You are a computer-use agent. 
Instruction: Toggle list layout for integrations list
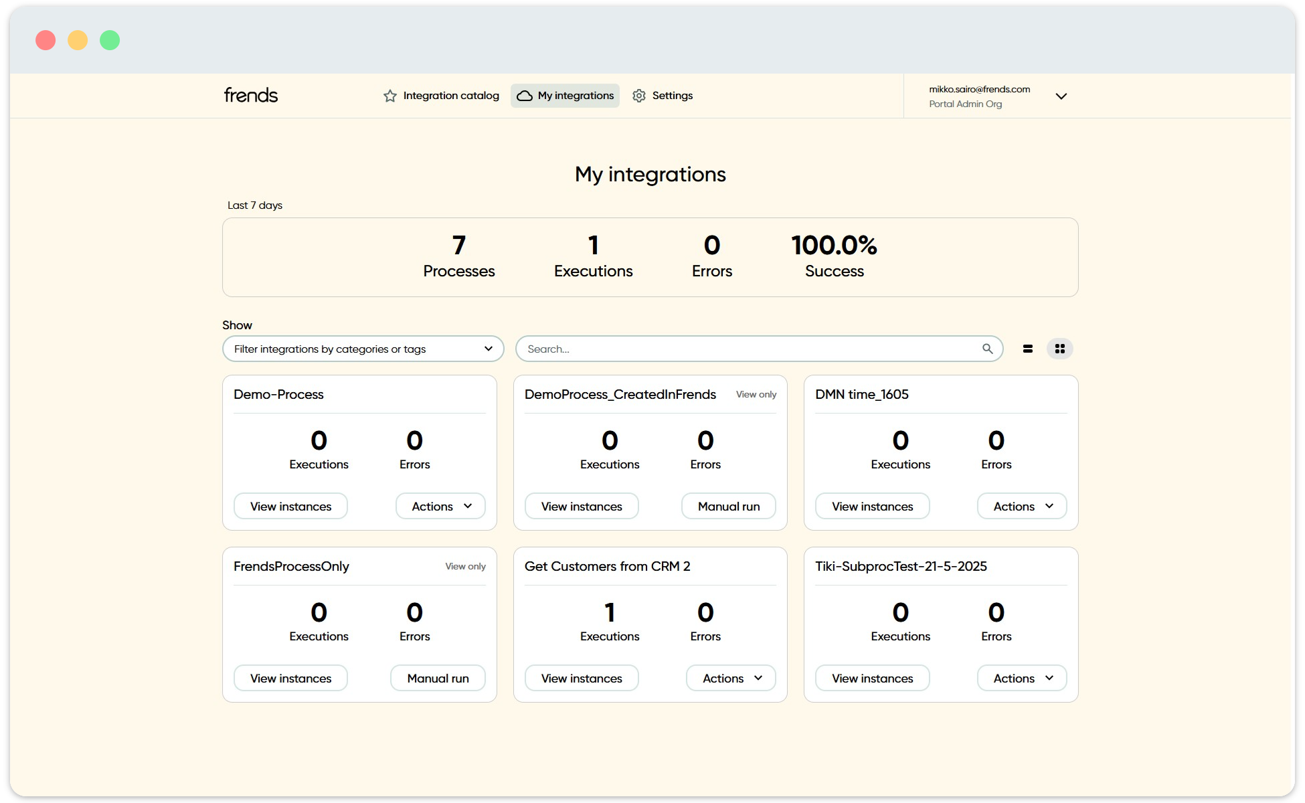[x=1028, y=349]
